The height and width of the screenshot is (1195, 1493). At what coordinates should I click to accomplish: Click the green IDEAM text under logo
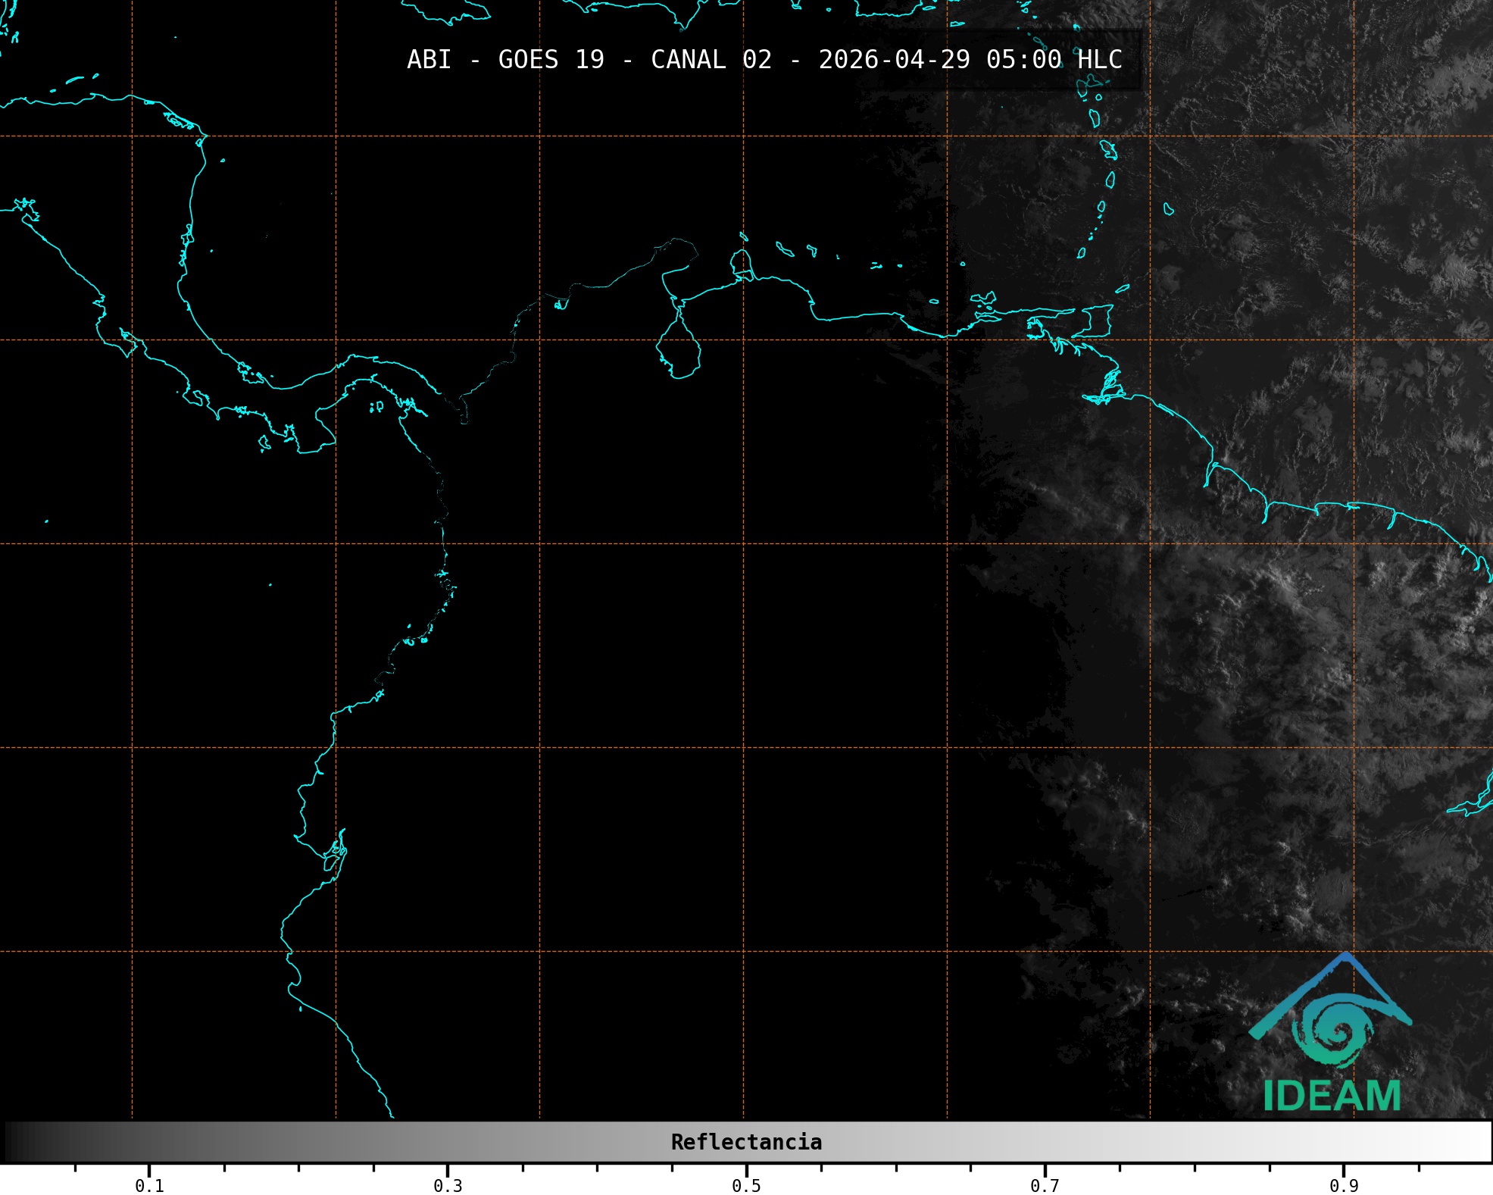(x=1331, y=1096)
